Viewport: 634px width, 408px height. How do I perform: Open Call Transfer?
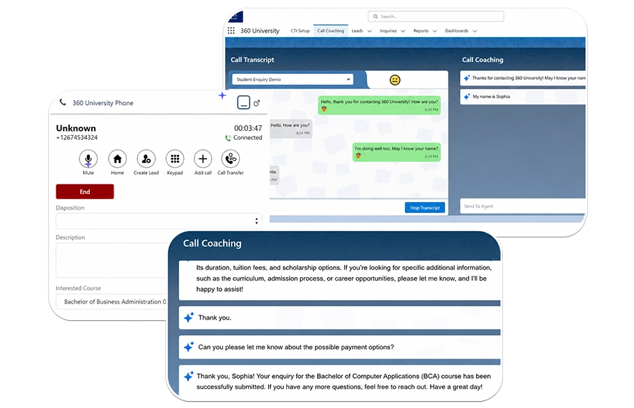231,159
